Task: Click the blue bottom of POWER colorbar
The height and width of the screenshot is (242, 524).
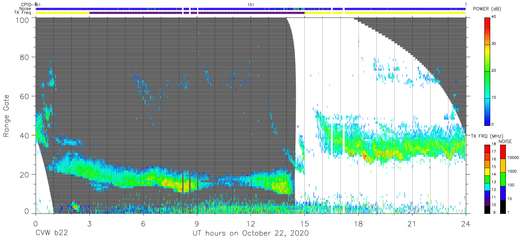Action: (487, 120)
